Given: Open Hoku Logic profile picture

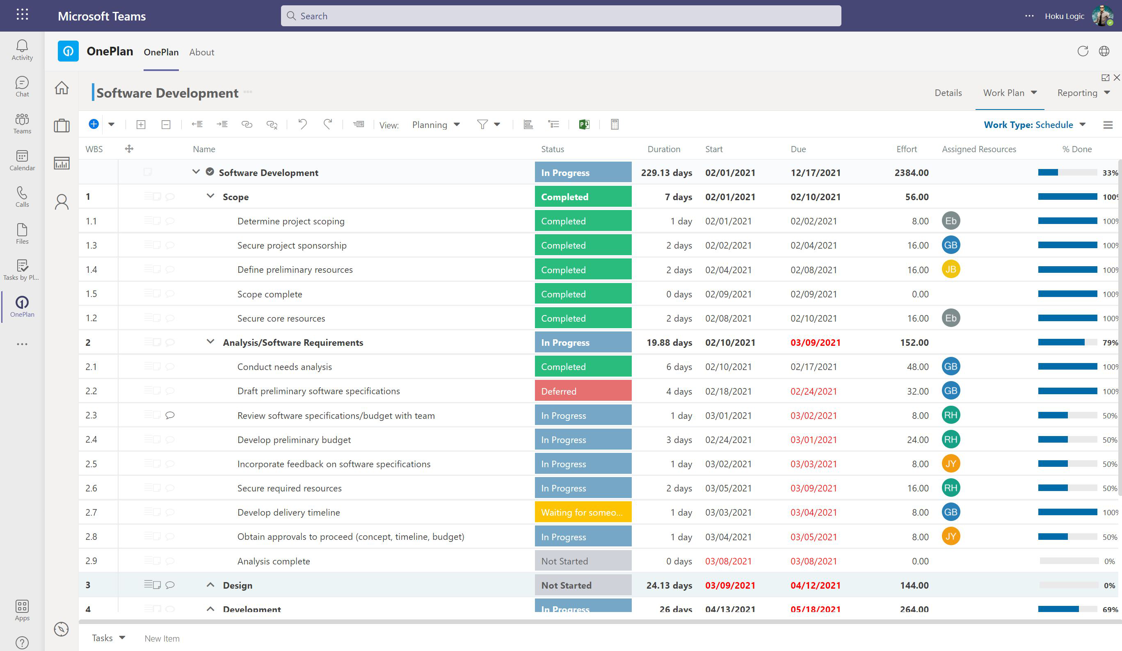Looking at the screenshot, I should point(1102,16).
